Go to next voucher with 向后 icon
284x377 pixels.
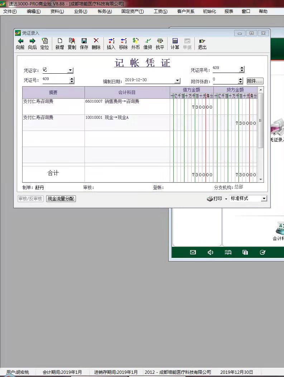point(32,41)
